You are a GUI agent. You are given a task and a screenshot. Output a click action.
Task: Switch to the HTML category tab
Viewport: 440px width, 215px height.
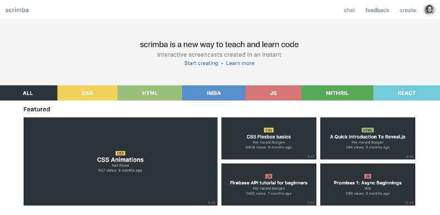150,93
